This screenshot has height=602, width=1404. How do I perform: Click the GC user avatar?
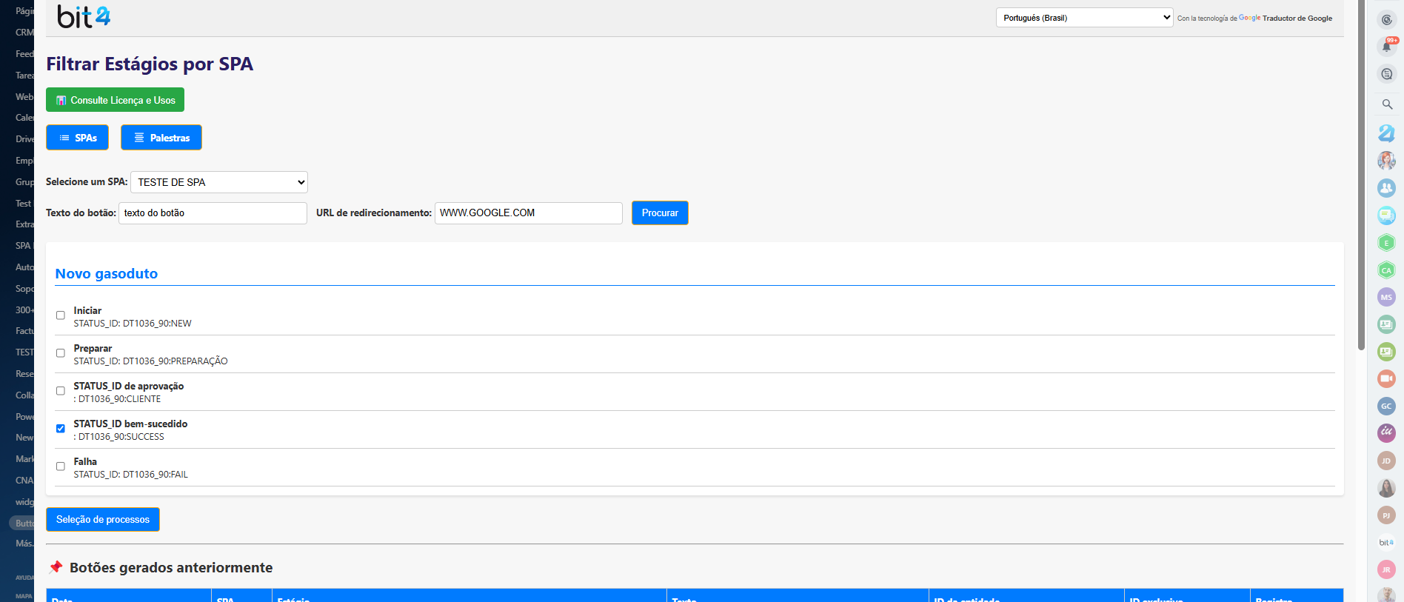[x=1386, y=406]
